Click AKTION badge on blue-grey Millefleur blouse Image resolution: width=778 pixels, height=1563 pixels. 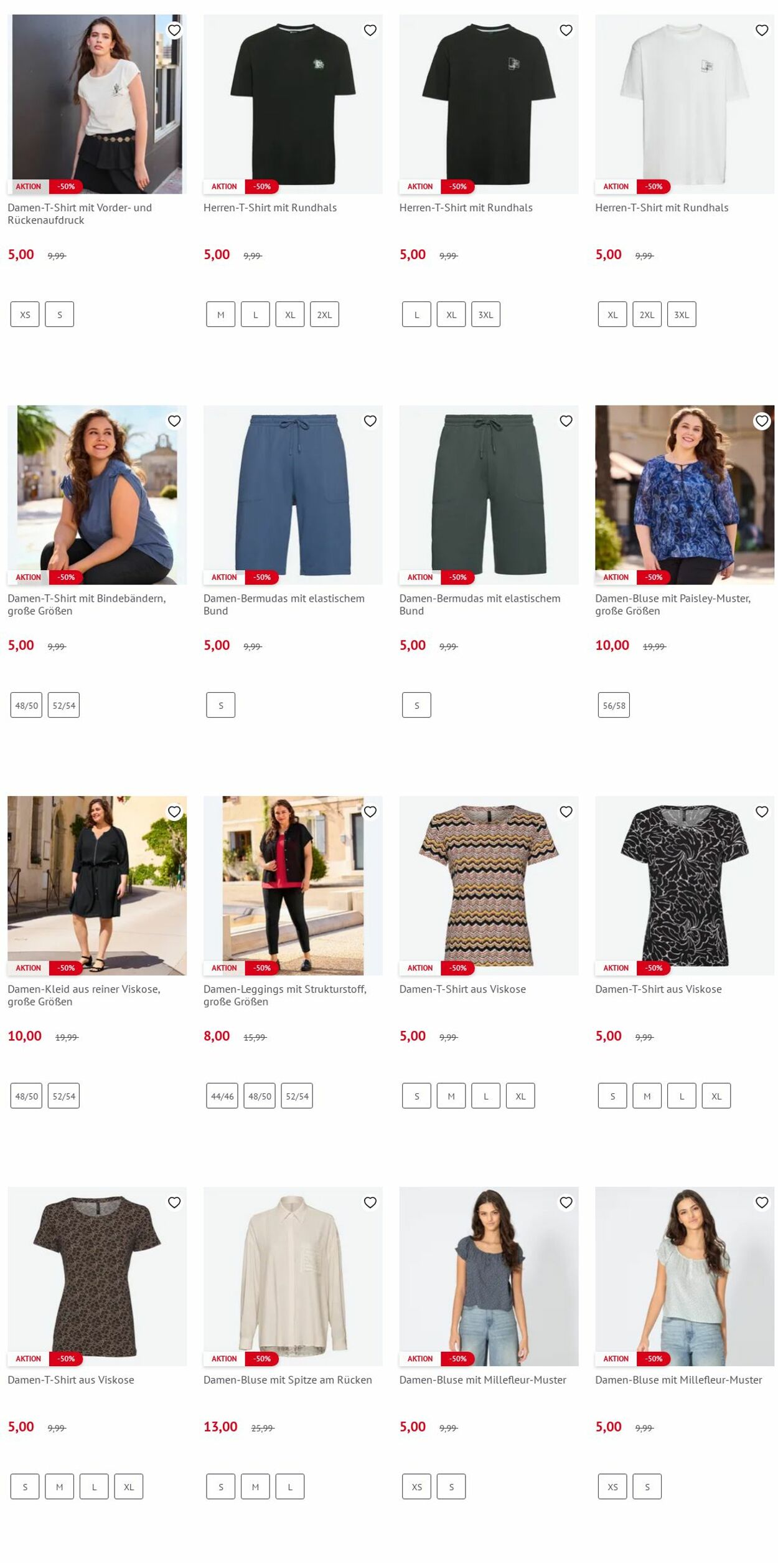420,1359
